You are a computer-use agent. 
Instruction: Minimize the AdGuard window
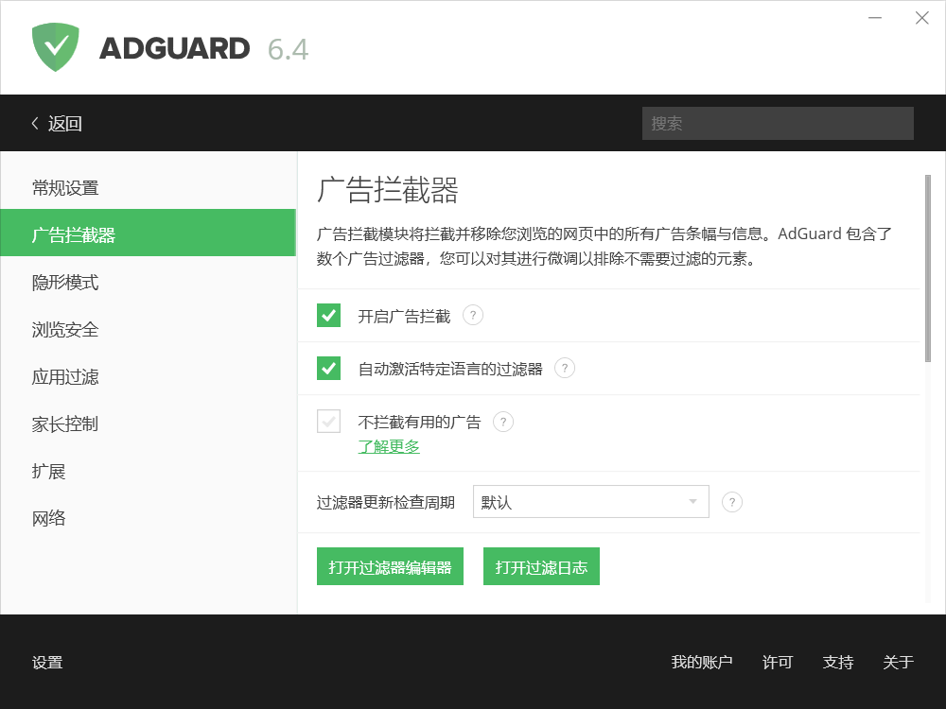pos(875,18)
